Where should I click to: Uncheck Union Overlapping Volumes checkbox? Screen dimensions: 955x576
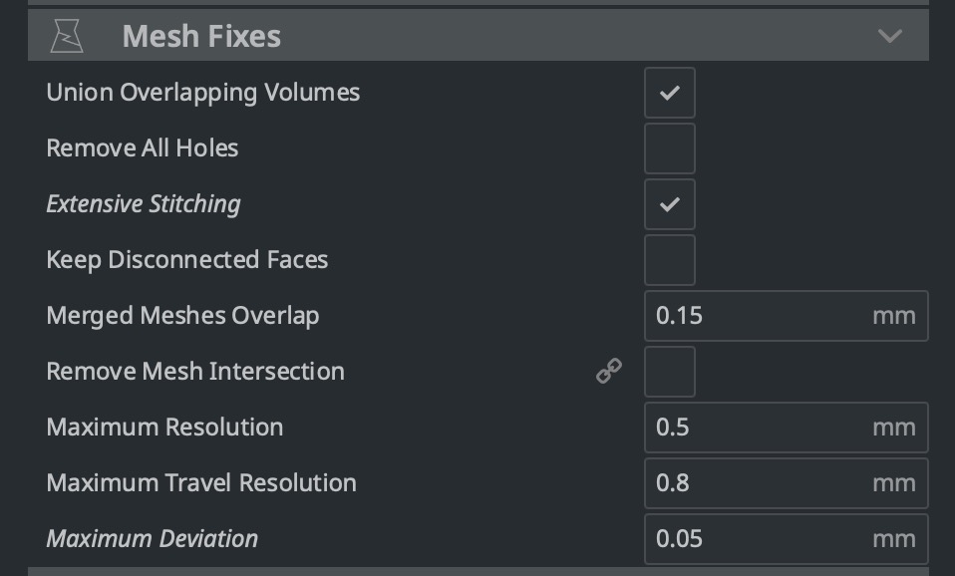tap(669, 93)
